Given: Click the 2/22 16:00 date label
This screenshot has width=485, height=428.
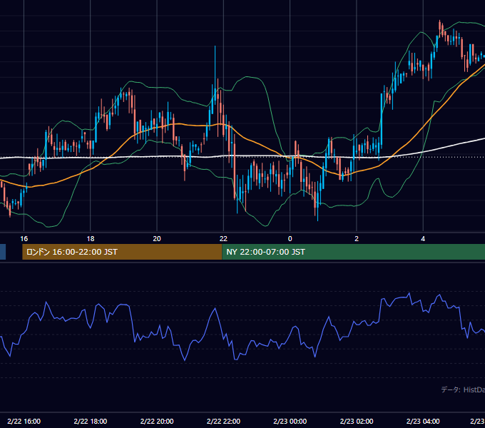Looking at the screenshot, I should coord(24,421).
